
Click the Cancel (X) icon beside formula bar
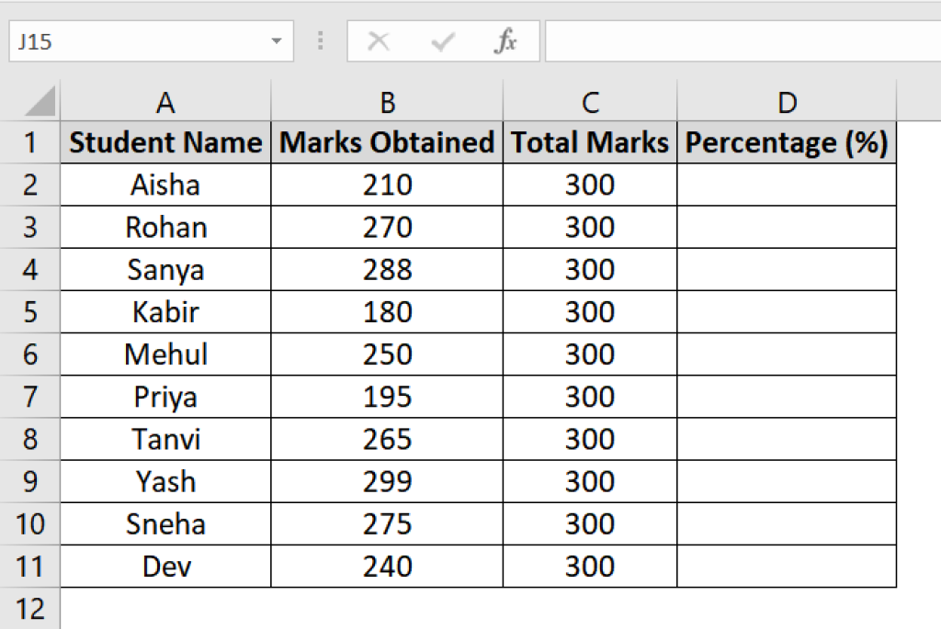[x=379, y=40]
